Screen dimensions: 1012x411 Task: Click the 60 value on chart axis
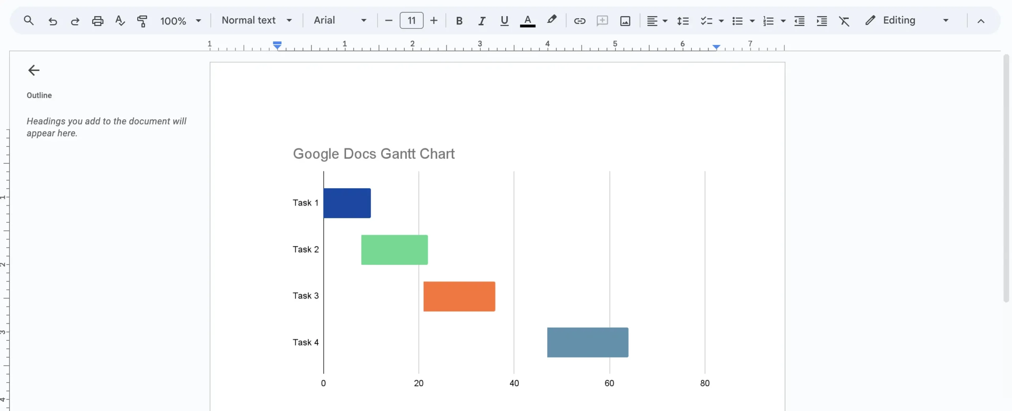pos(609,383)
